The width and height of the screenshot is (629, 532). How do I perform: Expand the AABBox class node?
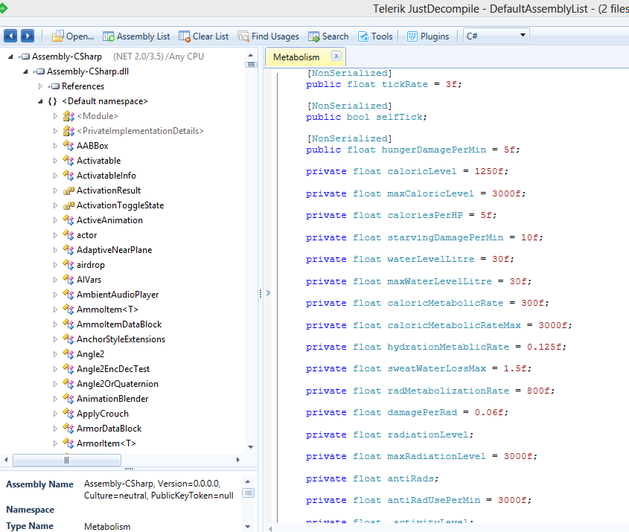[x=55, y=146]
